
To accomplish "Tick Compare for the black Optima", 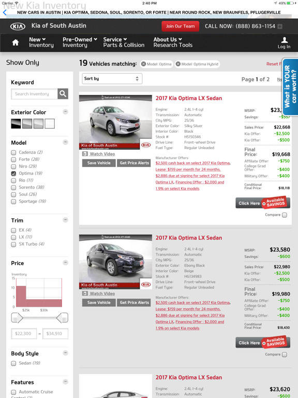I will 285,354.
